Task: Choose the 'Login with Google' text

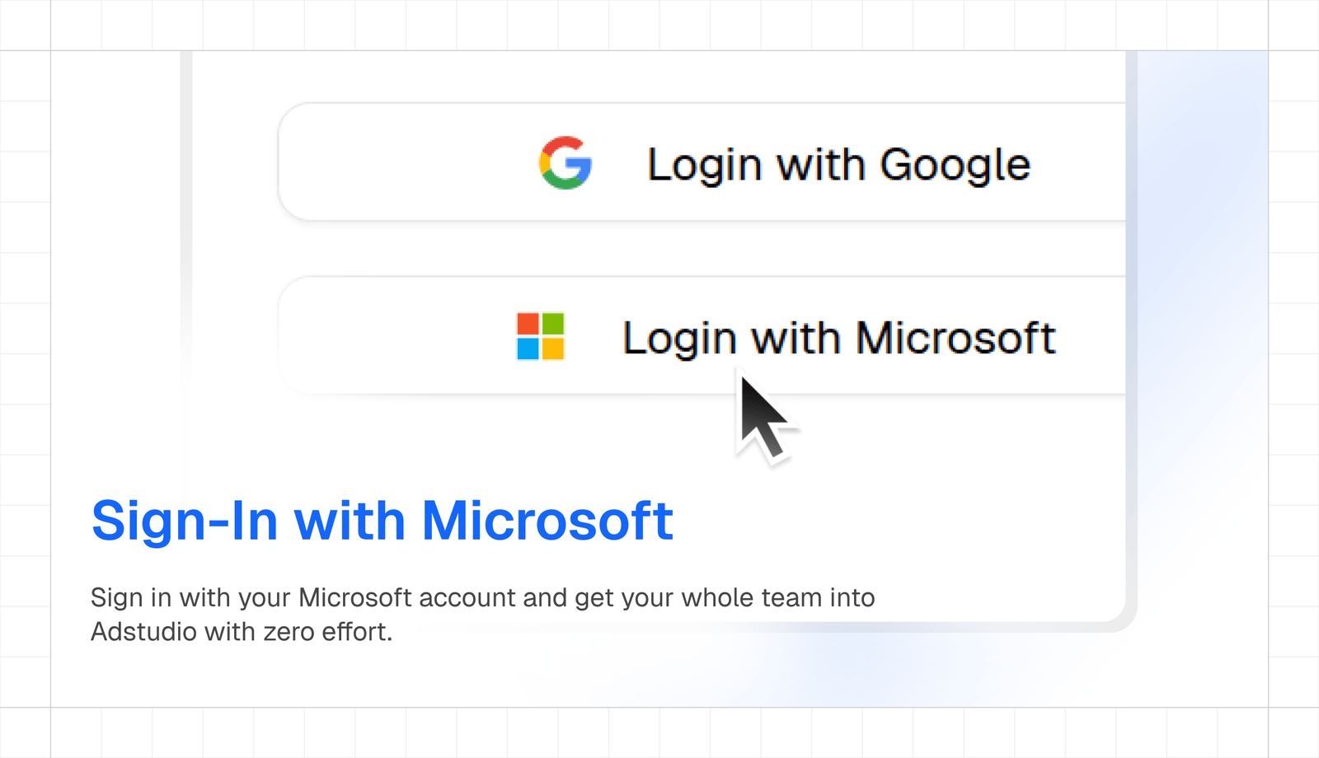Action: (x=838, y=165)
